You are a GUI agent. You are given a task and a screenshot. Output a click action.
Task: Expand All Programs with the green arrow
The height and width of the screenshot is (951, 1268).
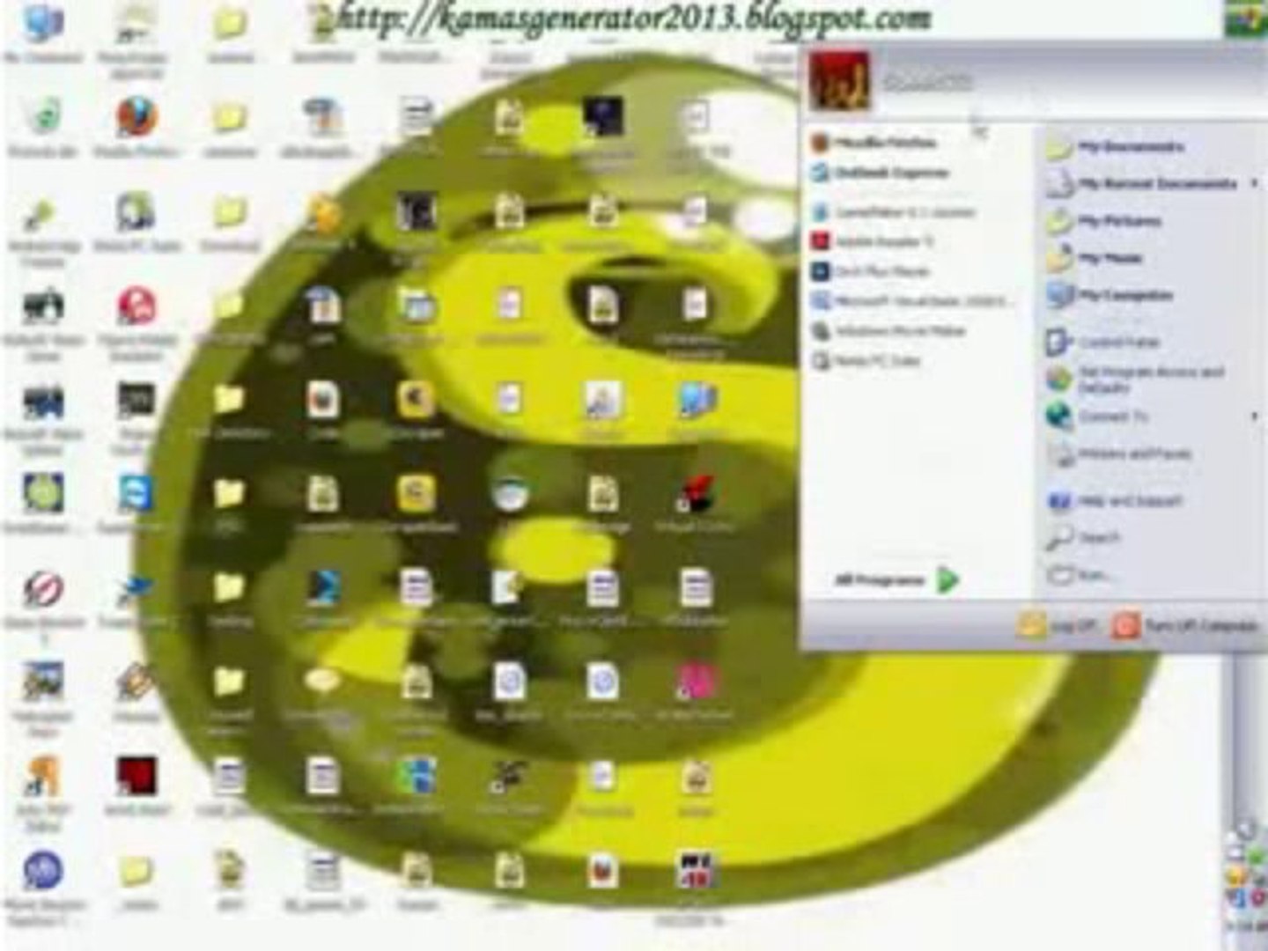[x=947, y=580]
